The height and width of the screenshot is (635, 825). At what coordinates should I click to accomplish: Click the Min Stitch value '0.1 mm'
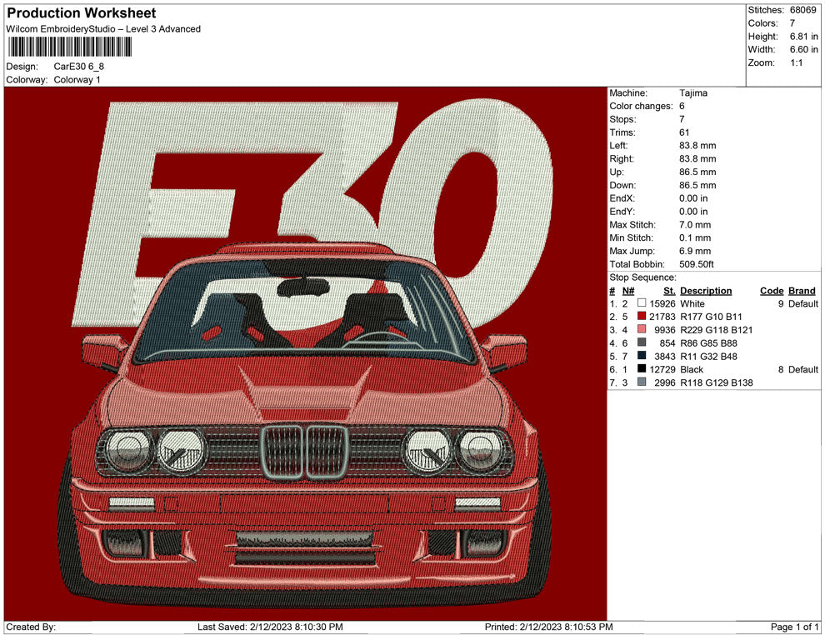tap(694, 237)
